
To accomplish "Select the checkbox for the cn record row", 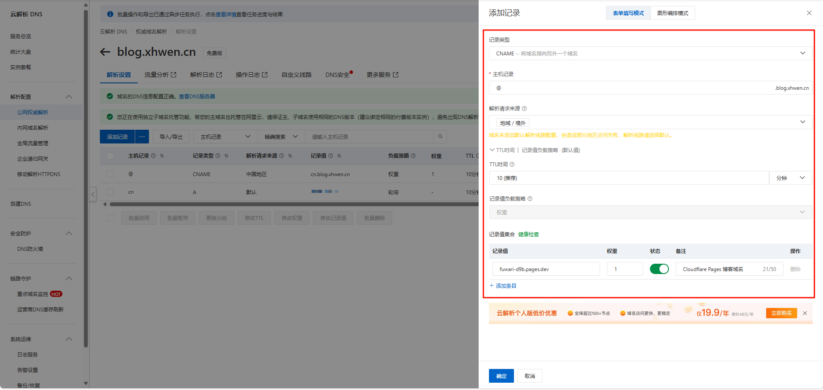I will click(x=110, y=192).
